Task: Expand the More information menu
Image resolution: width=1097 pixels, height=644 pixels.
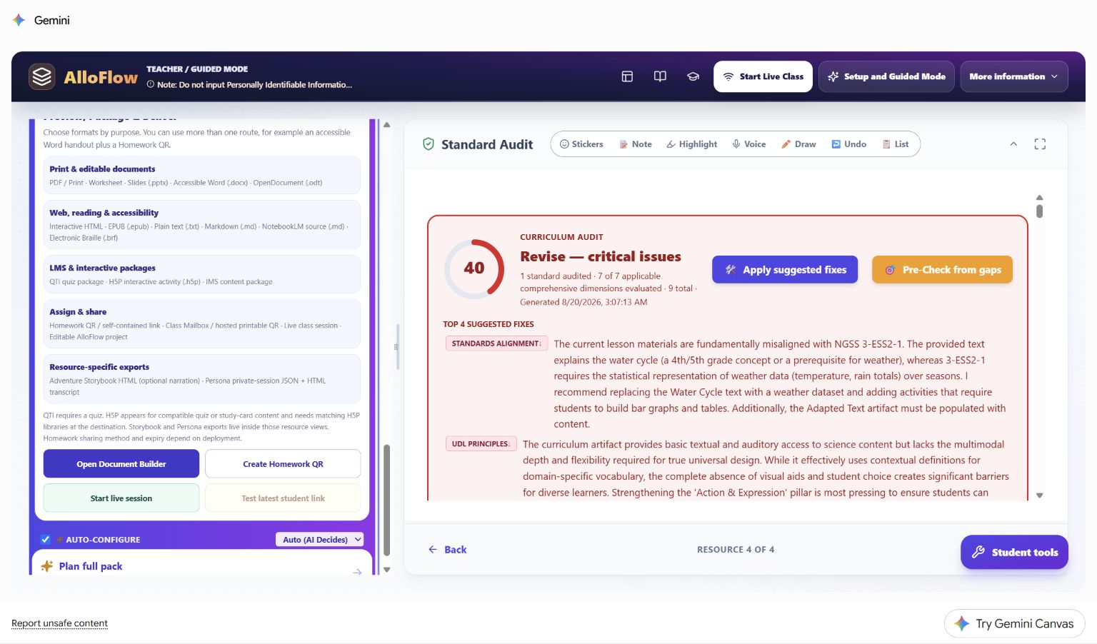Action: coord(1014,76)
